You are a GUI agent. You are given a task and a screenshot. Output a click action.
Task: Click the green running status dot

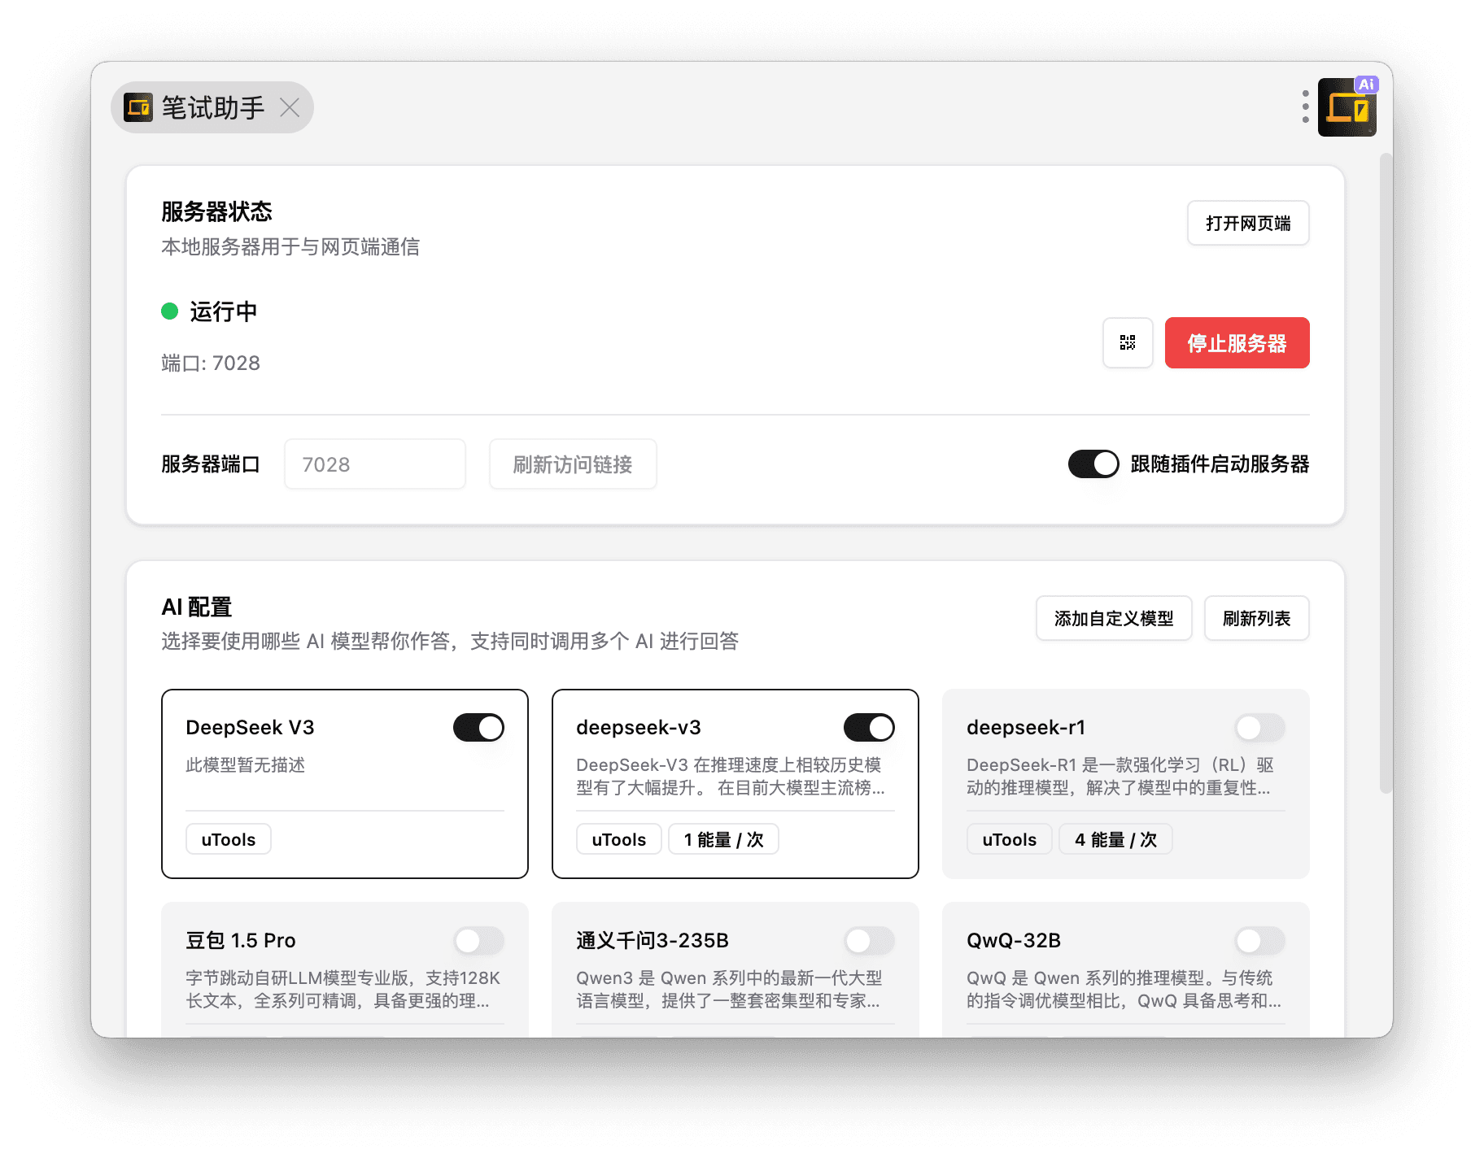tap(169, 311)
